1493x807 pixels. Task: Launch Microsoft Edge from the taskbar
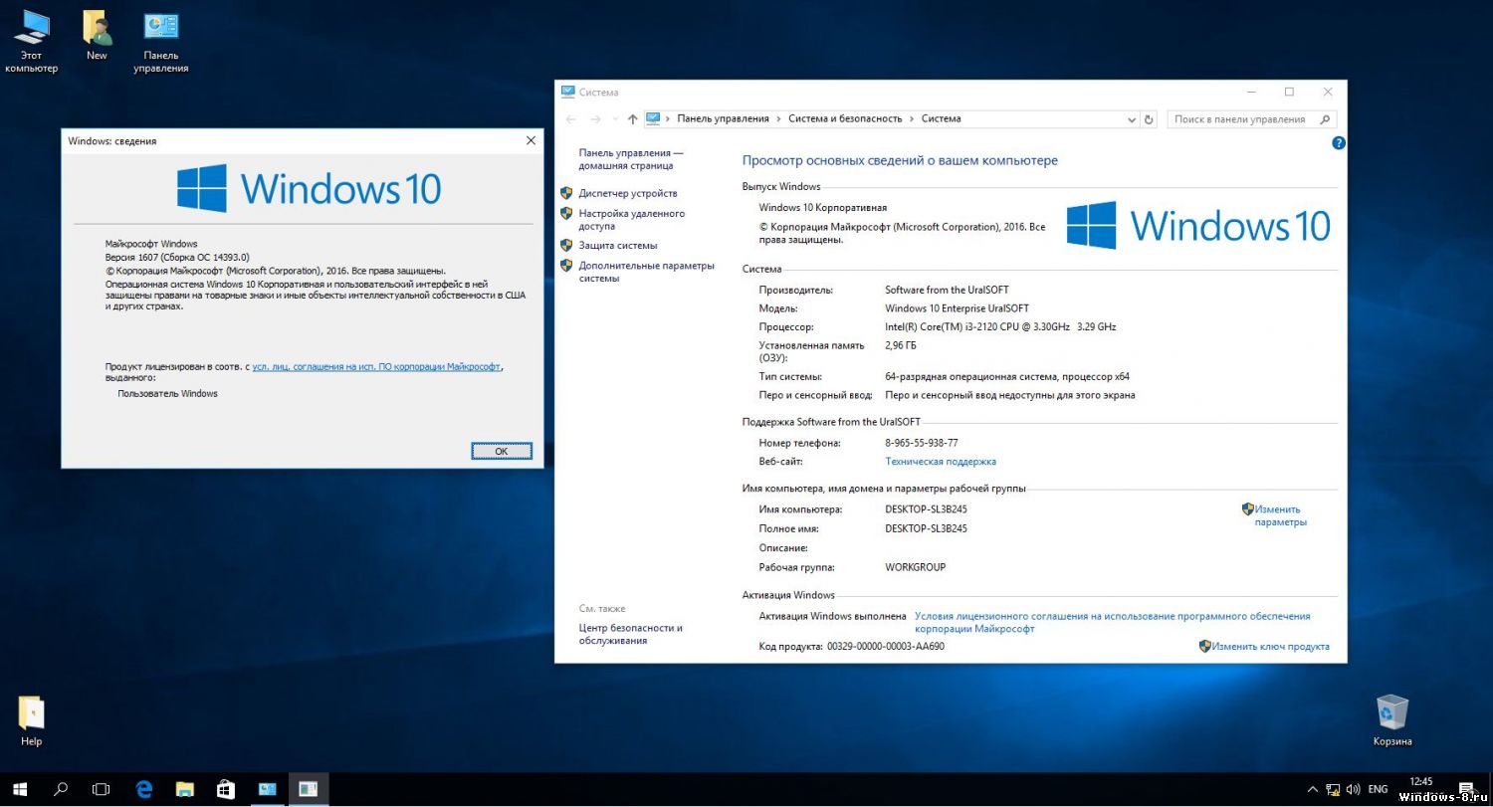click(144, 789)
